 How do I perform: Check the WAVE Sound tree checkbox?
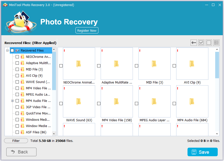17,82
